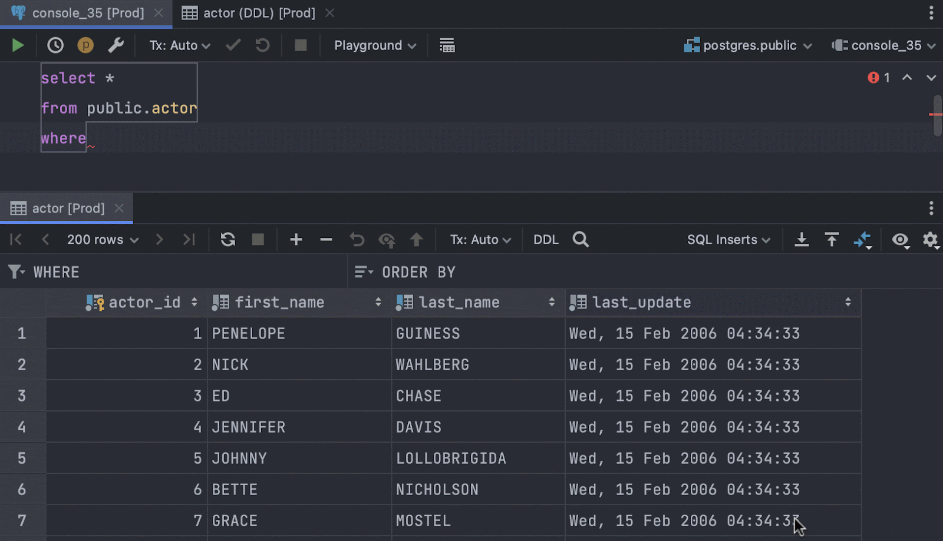Toggle the eye view options icon
Image resolution: width=943 pixels, height=541 pixels.
(900, 240)
